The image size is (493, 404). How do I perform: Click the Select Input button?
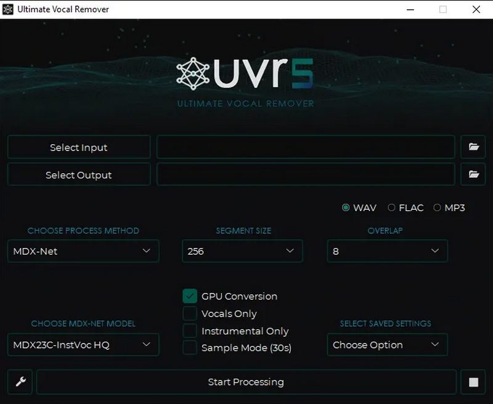click(79, 147)
